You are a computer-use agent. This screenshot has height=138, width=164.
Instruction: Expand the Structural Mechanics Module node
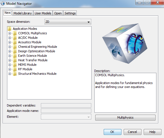click(x=10, y=74)
